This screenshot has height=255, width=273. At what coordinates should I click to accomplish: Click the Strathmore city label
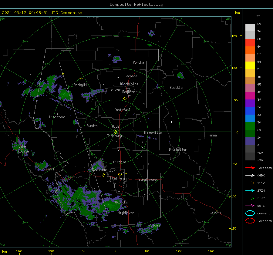147,180
